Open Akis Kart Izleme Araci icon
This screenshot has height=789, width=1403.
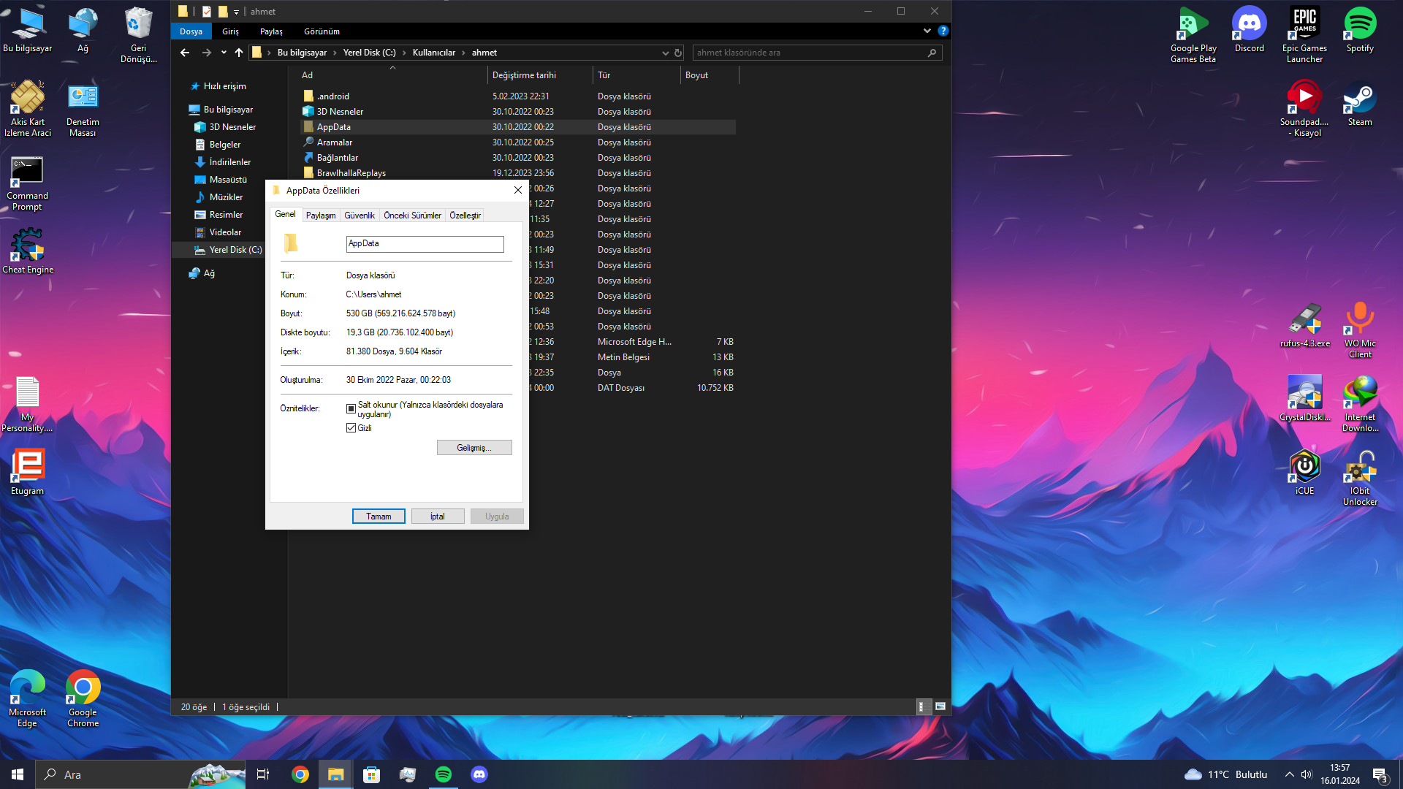pyautogui.click(x=27, y=108)
